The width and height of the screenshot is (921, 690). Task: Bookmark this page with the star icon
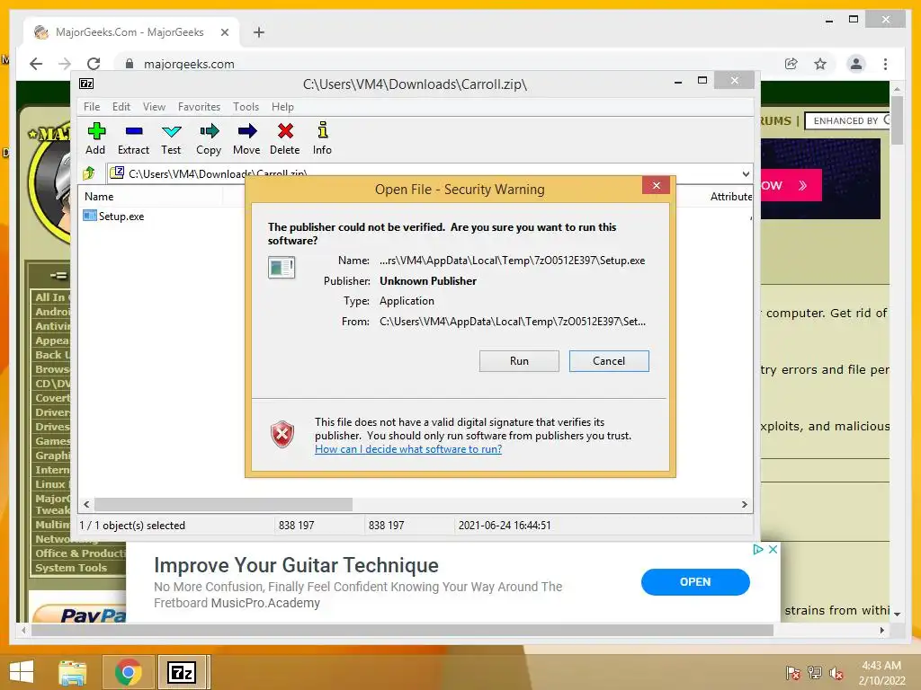point(820,64)
